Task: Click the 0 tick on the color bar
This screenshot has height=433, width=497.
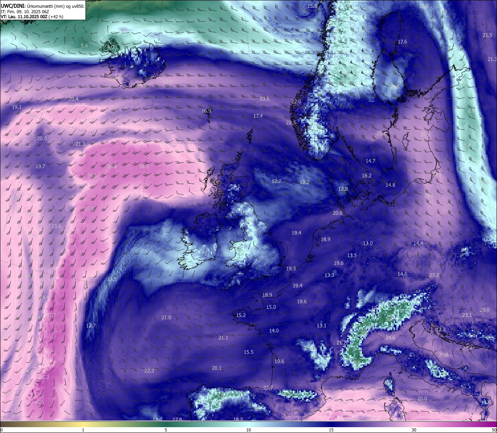Action: point(2,430)
